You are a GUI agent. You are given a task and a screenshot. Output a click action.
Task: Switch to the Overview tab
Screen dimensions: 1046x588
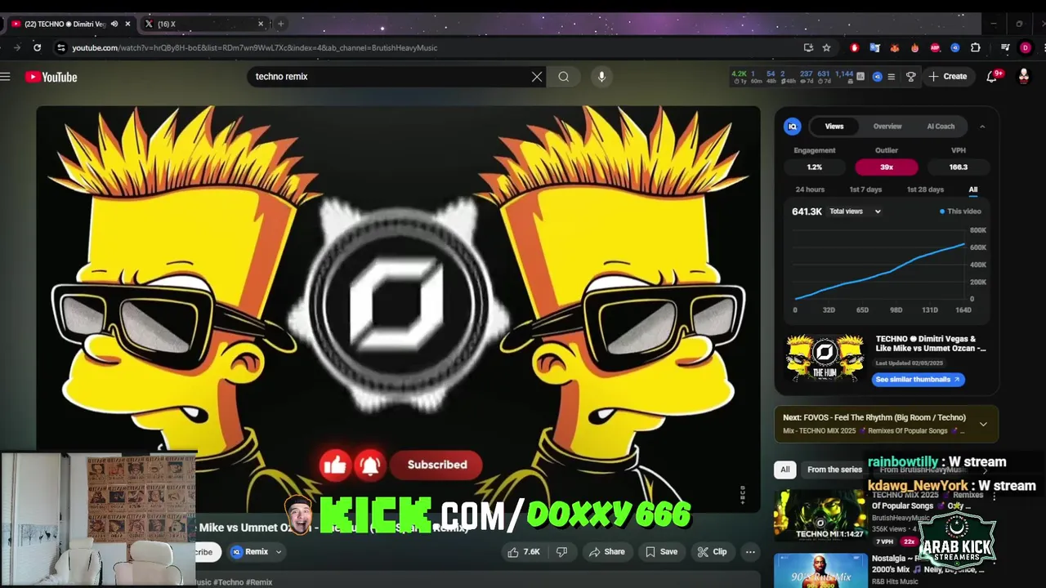[x=887, y=127]
